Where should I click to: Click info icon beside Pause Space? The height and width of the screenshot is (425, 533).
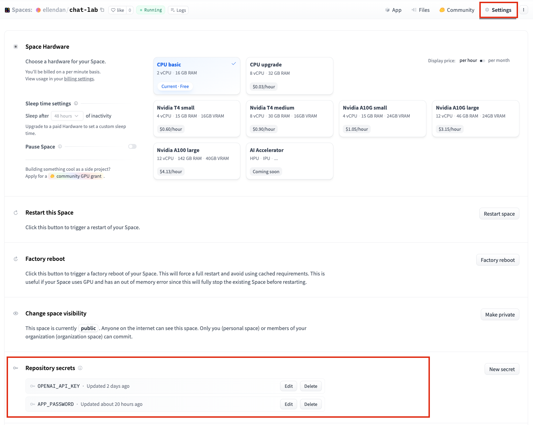tap(60, 146)
